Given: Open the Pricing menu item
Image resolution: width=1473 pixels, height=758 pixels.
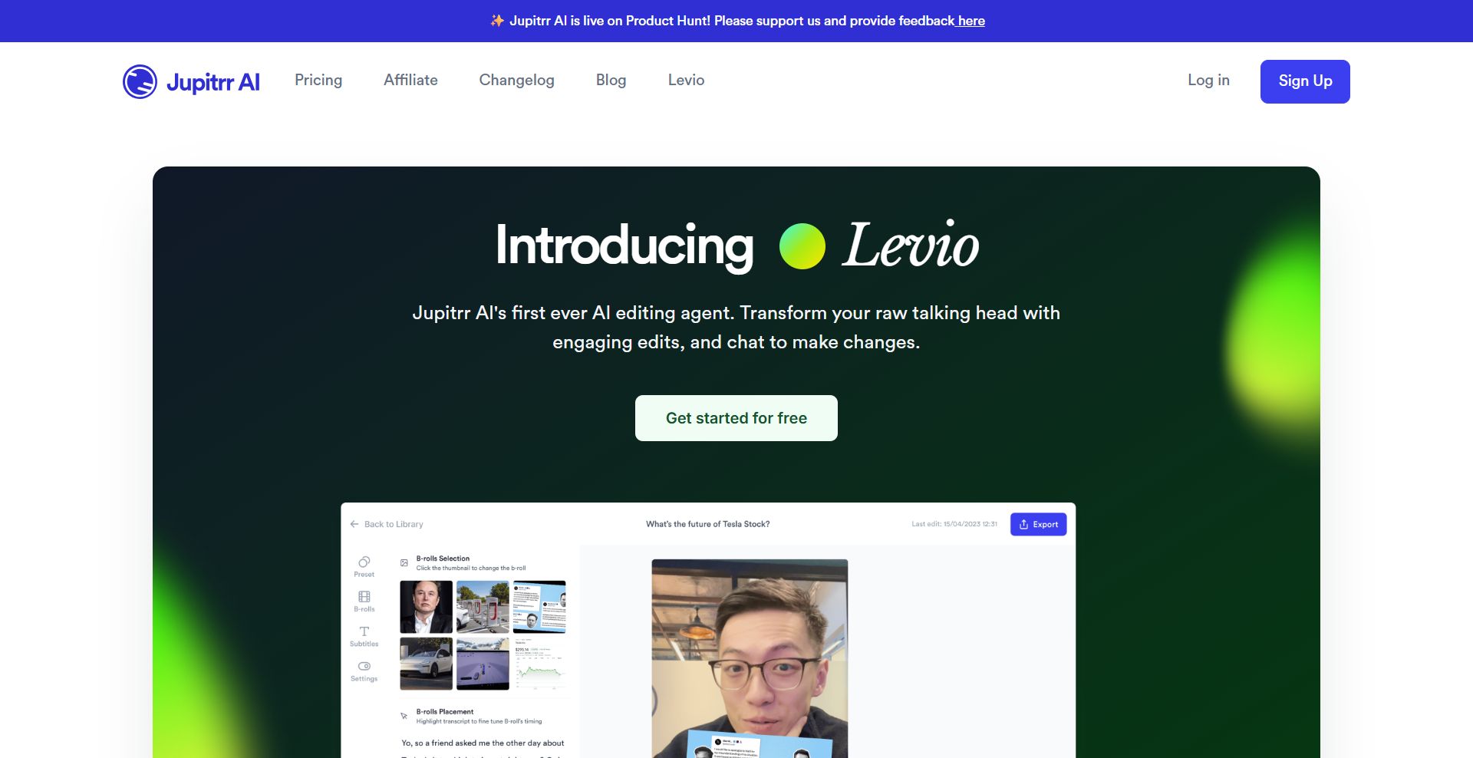Looking at the screenshot, I should [318, 80].
